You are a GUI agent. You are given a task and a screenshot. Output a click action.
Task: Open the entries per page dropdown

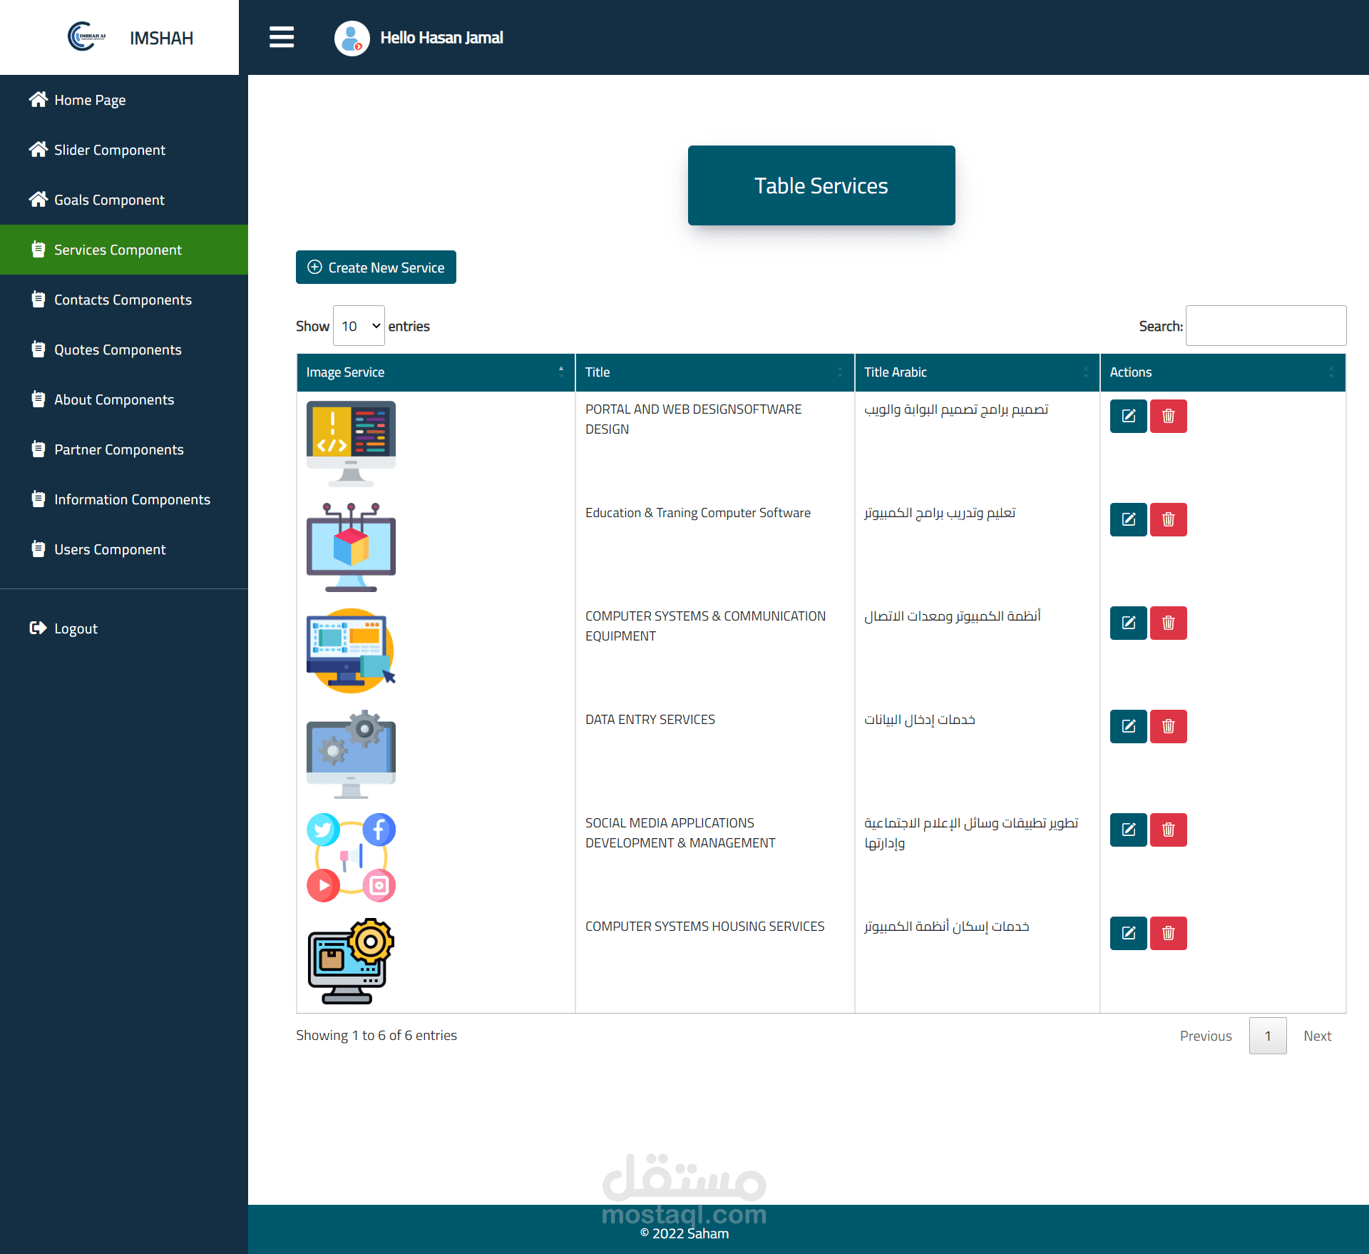(359, 326)
